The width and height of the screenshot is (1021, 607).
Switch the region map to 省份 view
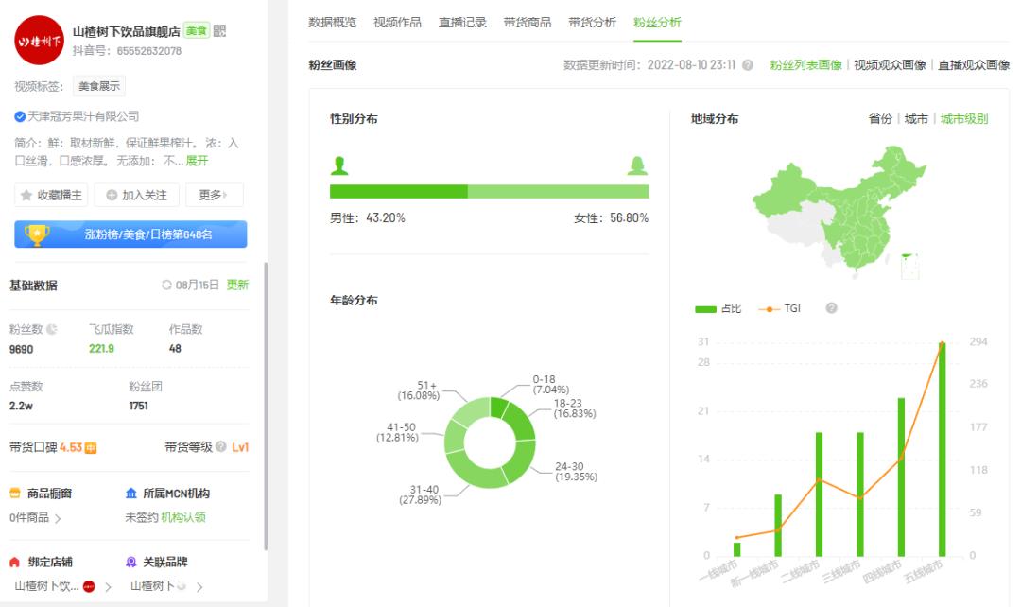click(881, 119)
